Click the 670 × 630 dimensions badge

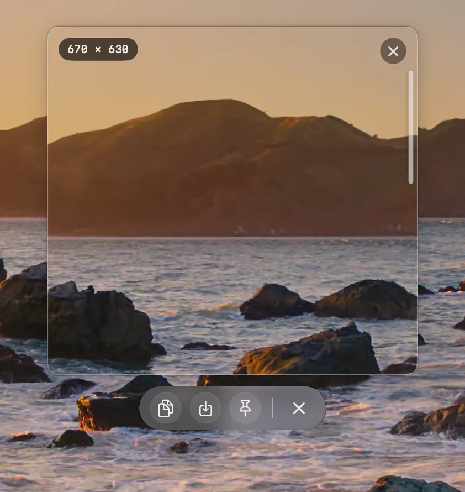98,49
